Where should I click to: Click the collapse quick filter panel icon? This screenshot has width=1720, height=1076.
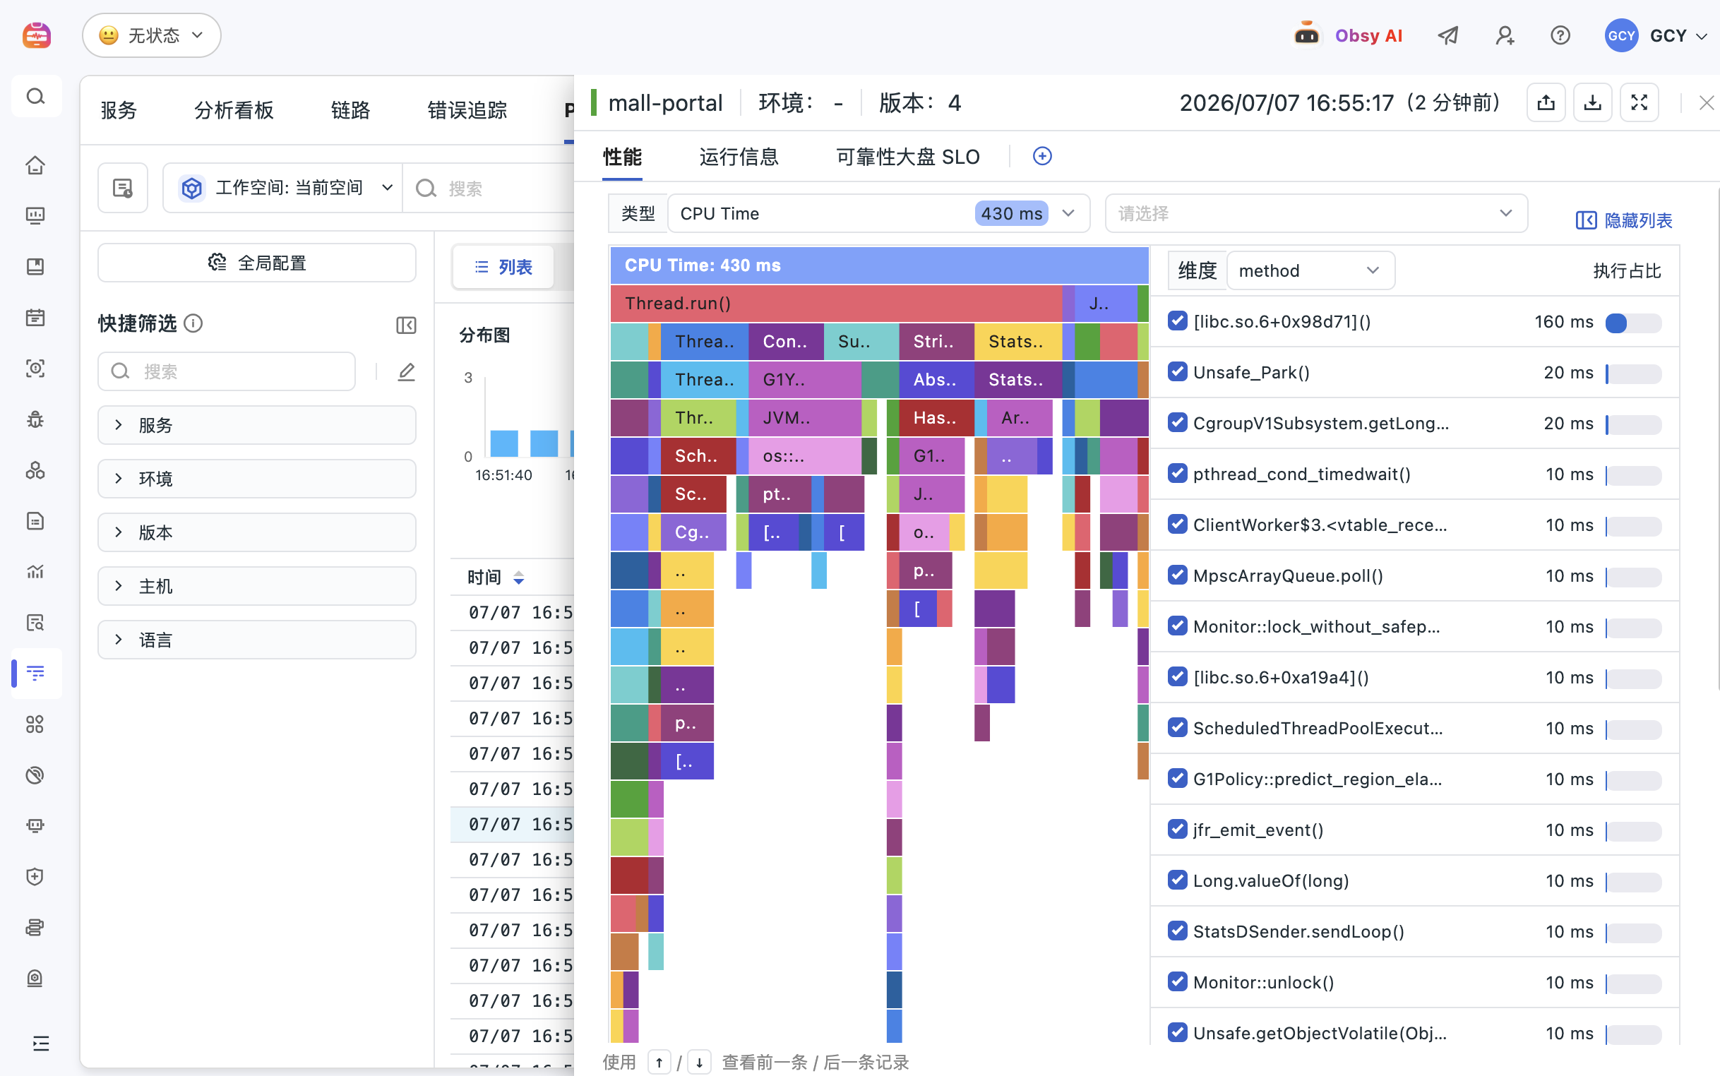point(405,325)
